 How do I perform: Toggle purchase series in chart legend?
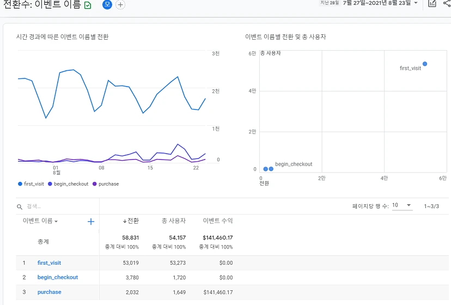106,184
